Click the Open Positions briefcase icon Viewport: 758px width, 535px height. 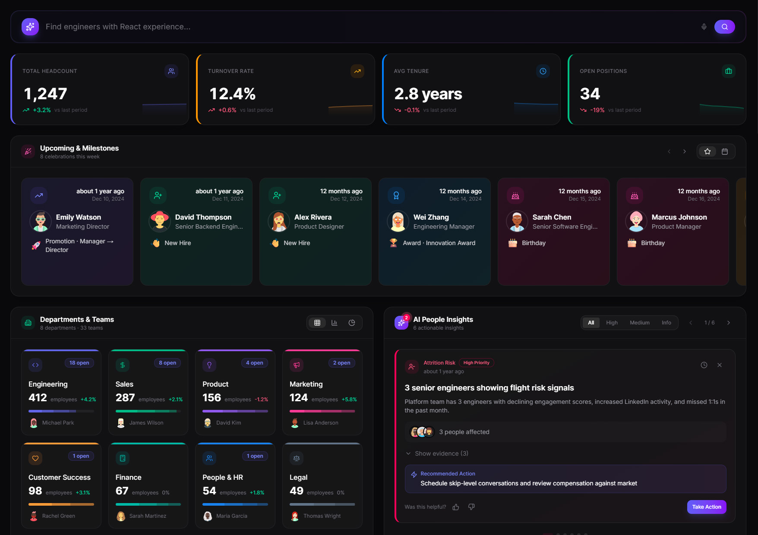(729, 71)
